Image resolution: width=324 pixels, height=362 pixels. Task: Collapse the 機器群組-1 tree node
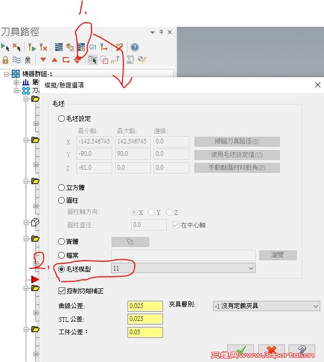7,74
